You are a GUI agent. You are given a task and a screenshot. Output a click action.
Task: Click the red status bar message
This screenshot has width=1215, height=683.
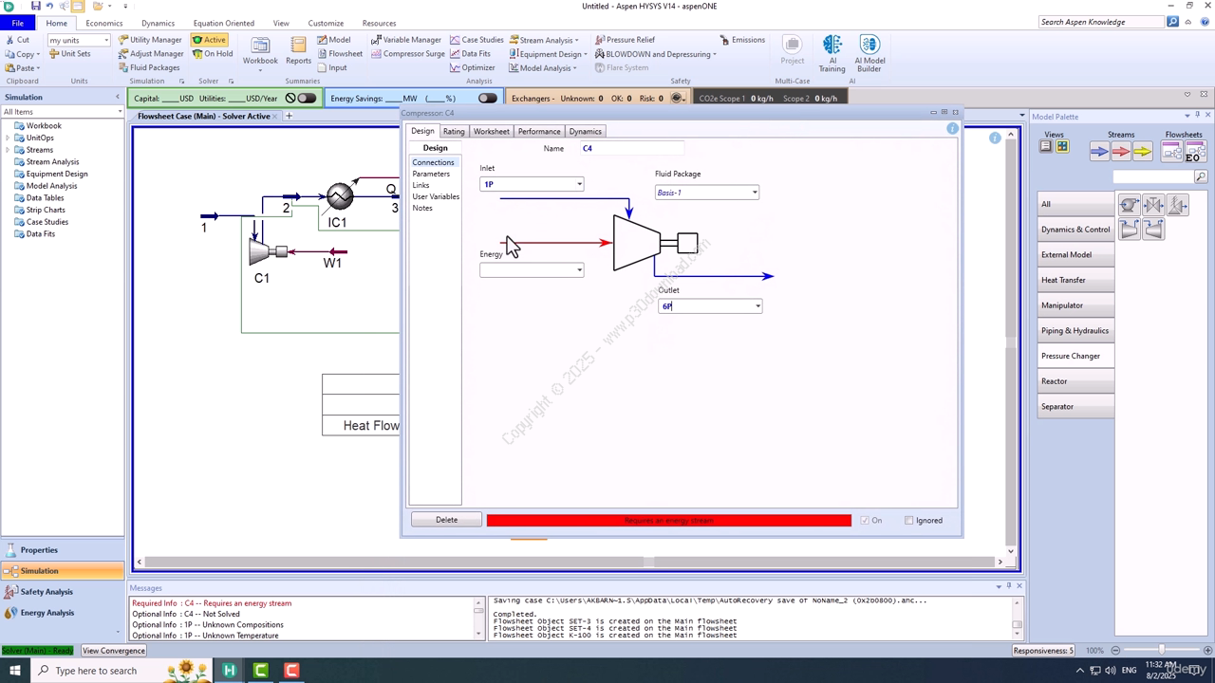pos(668,520)
